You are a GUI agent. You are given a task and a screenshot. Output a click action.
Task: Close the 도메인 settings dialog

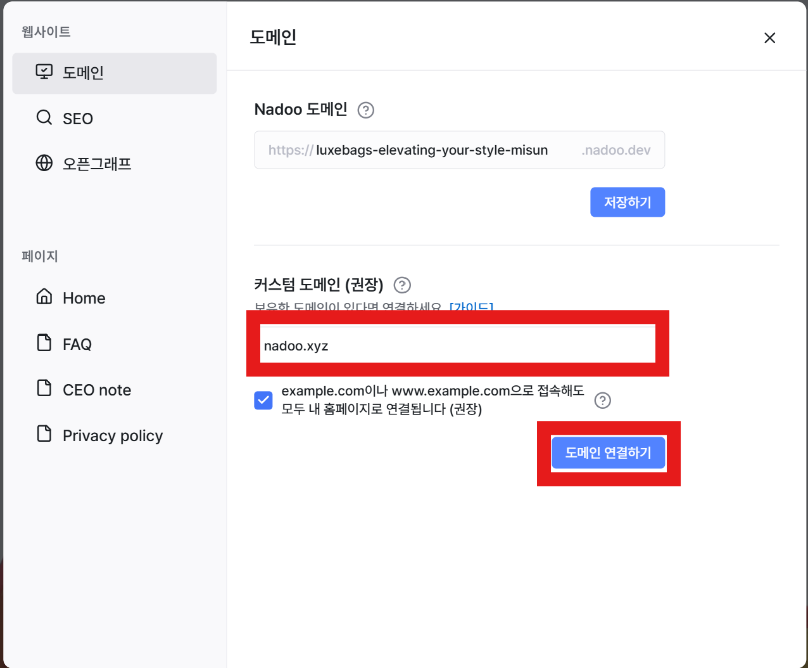click(770, 38)
